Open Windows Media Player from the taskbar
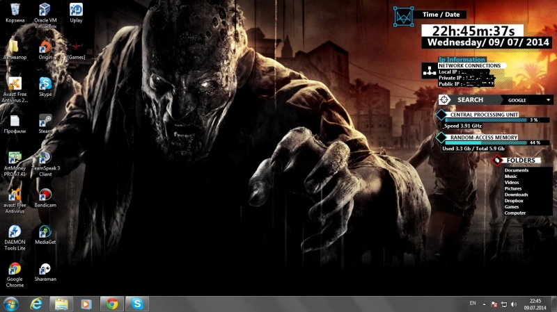The height and width of the screenshot is (312, 557). (86, 304)
